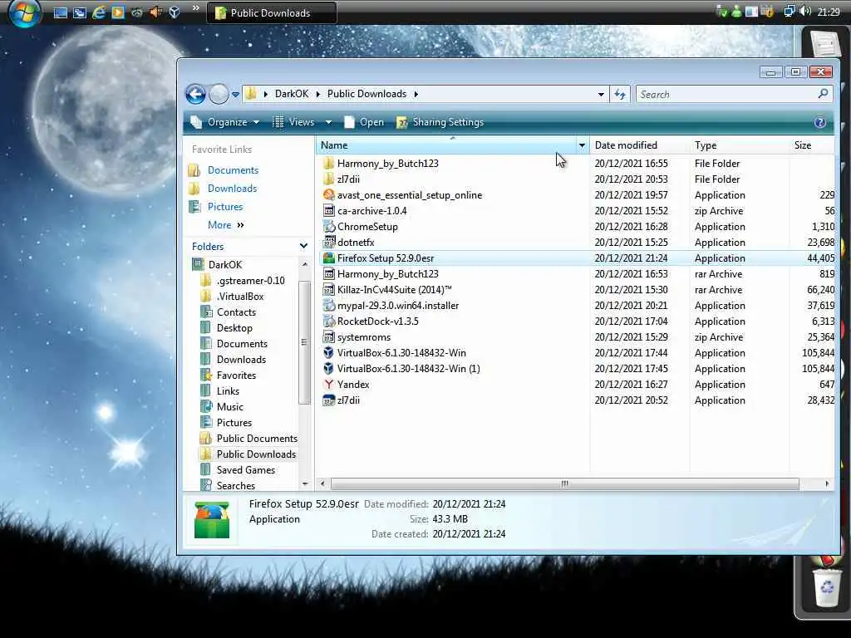The height and width of the screenshot is (638, 851).
Task: Open address bar history dropdown
Action: click(x=601, y=95)
